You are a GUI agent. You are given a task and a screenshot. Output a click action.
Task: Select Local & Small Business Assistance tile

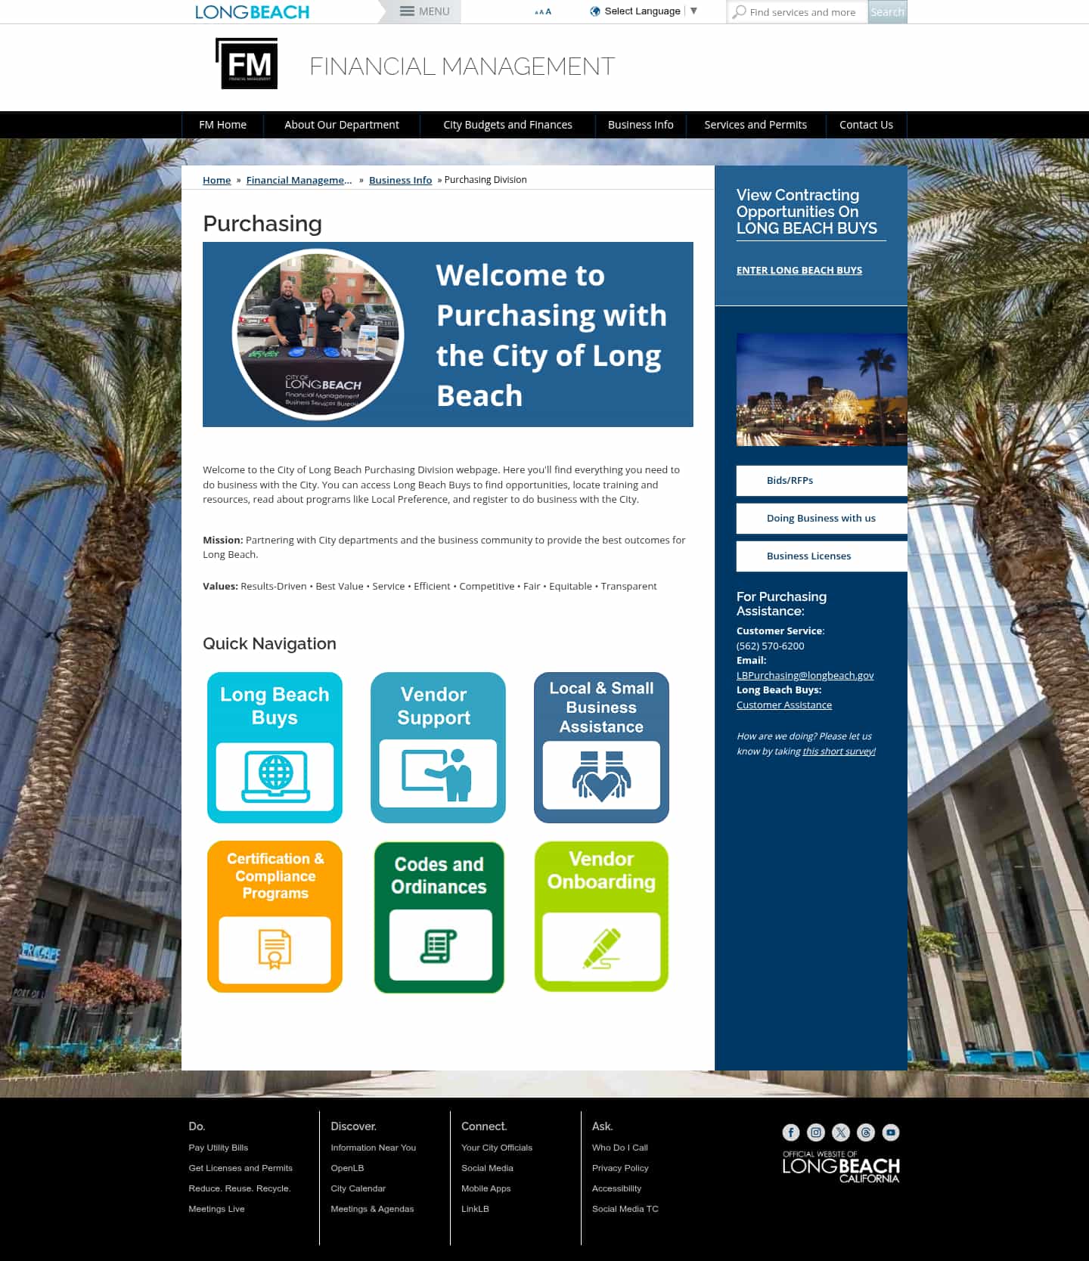(x=601, y=748)
